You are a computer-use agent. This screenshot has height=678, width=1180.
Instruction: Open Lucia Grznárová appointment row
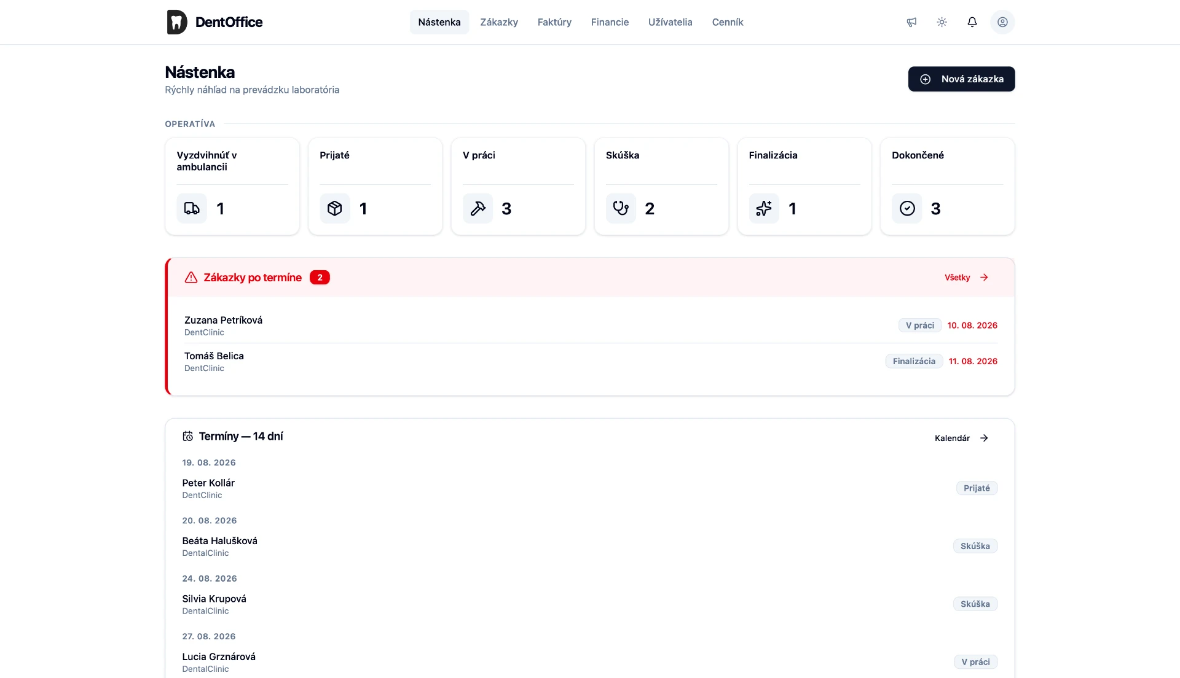(x=589, y=662)
